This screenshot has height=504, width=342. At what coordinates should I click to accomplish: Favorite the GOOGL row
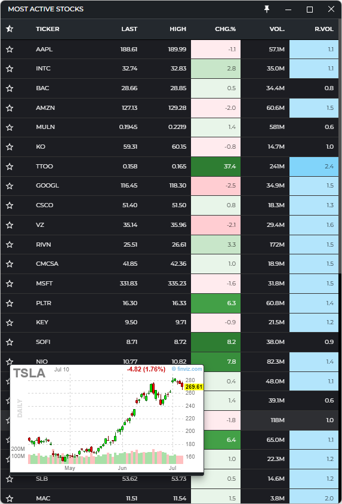pyautogui.click(x=10, y=186)
